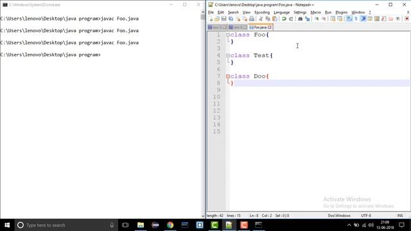Open Google Chrome from the taskbar
Screen dimensions: 411x231
click(170, 225)
